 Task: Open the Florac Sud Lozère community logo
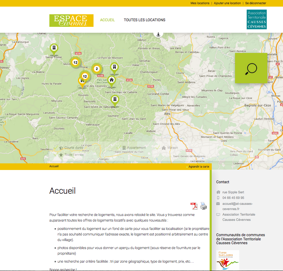228,260
